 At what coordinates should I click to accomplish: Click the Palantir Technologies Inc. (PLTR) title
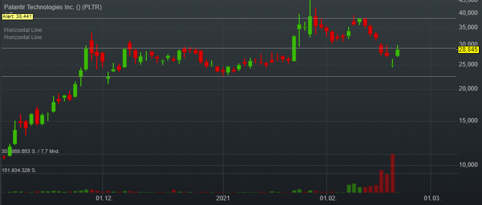pyautogui.click(x=53, y=7)
